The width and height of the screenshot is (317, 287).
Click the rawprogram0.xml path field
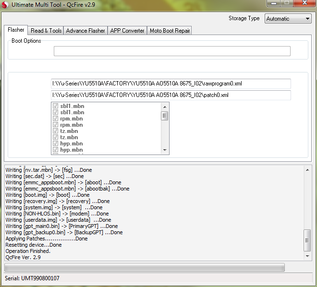[171, 84]
